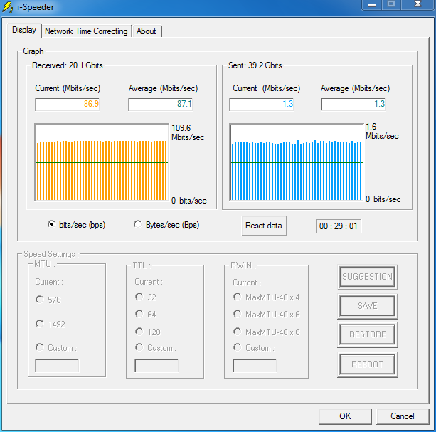Click the orange Received traffic graph
This screenshot has height=432, width=436.
pyautogui.click(x=102, y=163)
